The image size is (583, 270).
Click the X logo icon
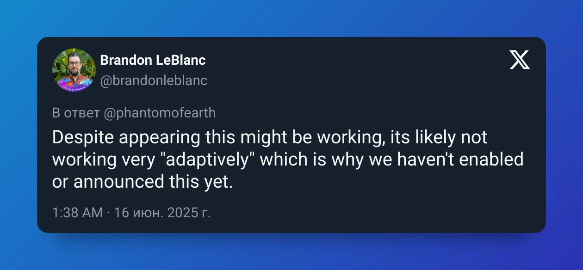click(x=520, y=60)
